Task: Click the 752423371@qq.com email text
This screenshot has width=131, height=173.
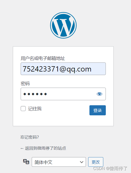Action: click(x=57, y=69)
